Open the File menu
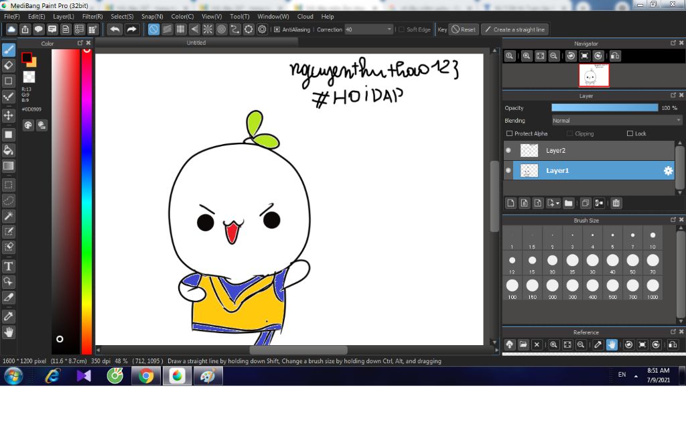 click(12, 17)
